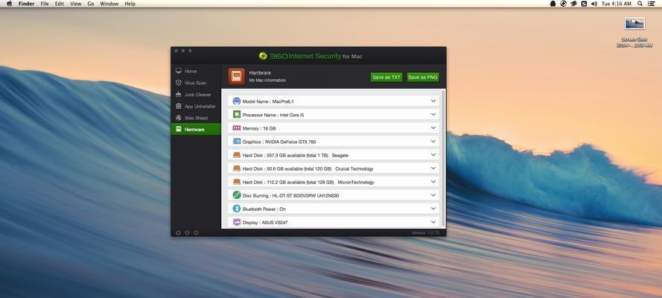The width and height of the screenshot is (662, 298).
Task: Open the Virus Scan shield icon
Action: (x=179, y=83)
